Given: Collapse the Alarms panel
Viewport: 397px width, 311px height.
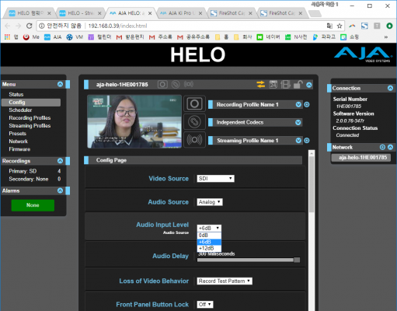Looking at the screenshot, I should (x=60, y=190).
